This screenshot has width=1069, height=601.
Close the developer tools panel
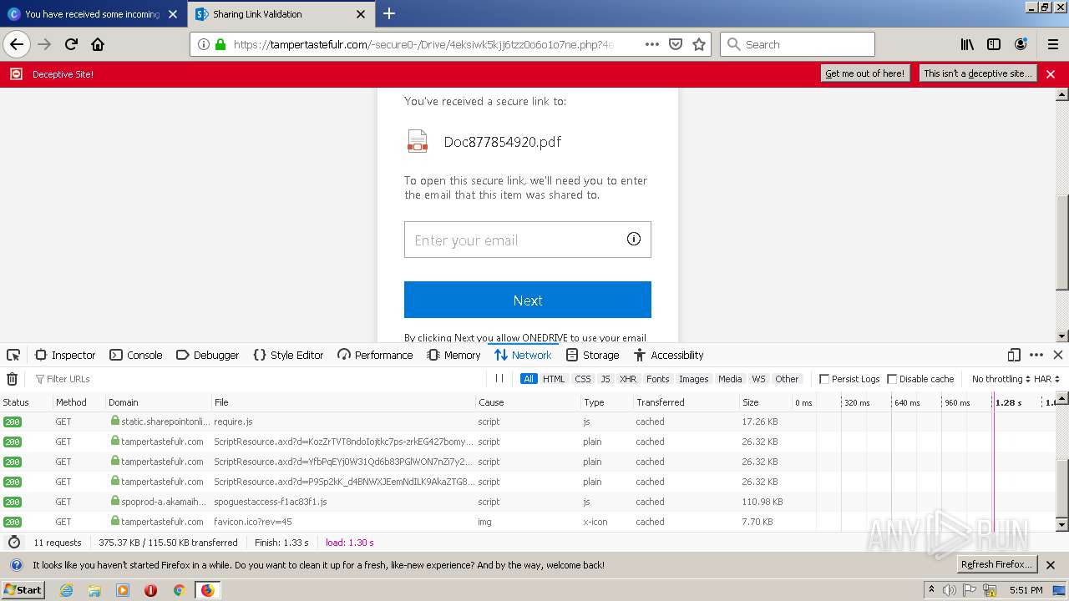pos(1057,355)
